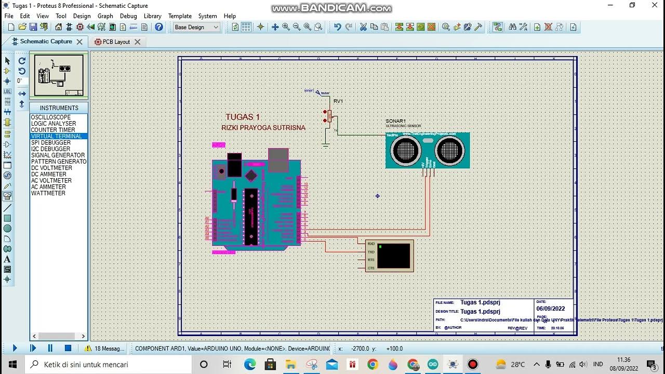Choose the Selection Mode arrow tool
The image size is (665, 374).
pos(7,61)
